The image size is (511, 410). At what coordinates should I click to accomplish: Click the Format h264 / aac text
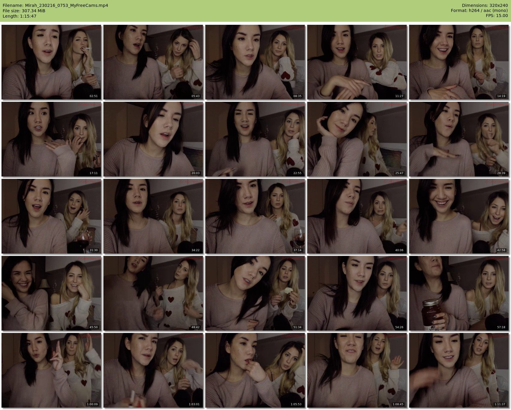click(479, 10)
